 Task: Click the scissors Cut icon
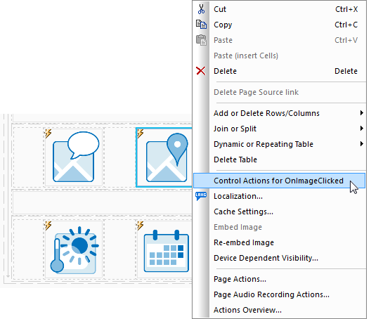(x=201, y=9)
